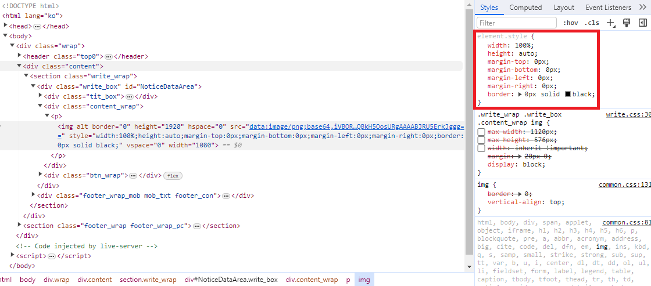Screen dimensions: 651x286
Task: Toggle the :hov element state button
Action: point(570,23)
